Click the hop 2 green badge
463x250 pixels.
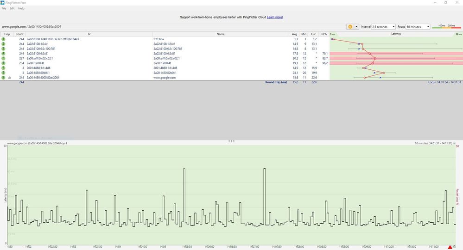[x=3, y=44]
